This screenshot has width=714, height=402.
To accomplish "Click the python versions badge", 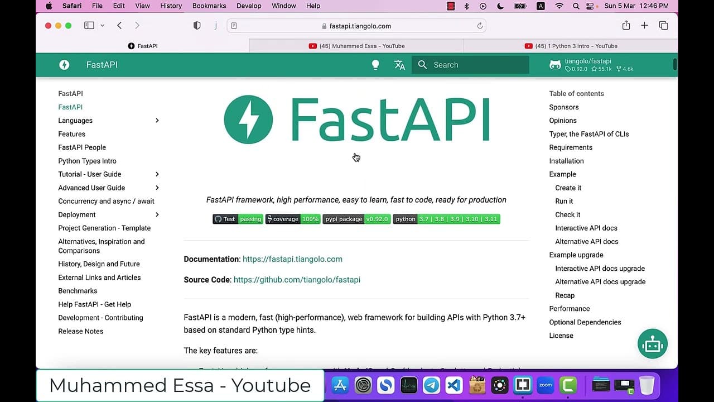I will point(446,219).
